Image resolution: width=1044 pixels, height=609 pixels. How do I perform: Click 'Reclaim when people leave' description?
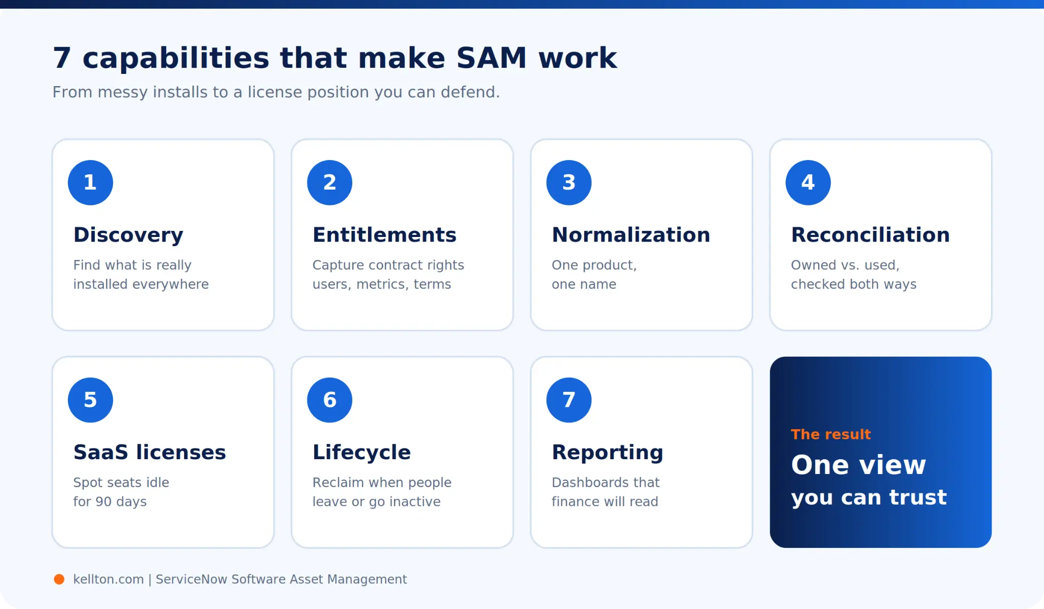382,492
